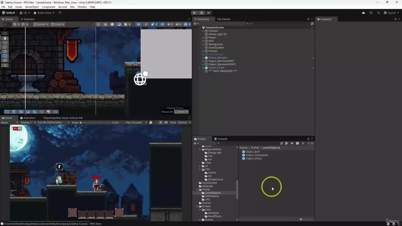This screenshot has width=402, height=226.
Task: Toggle Gizmos in Game view
Action: 182,122
